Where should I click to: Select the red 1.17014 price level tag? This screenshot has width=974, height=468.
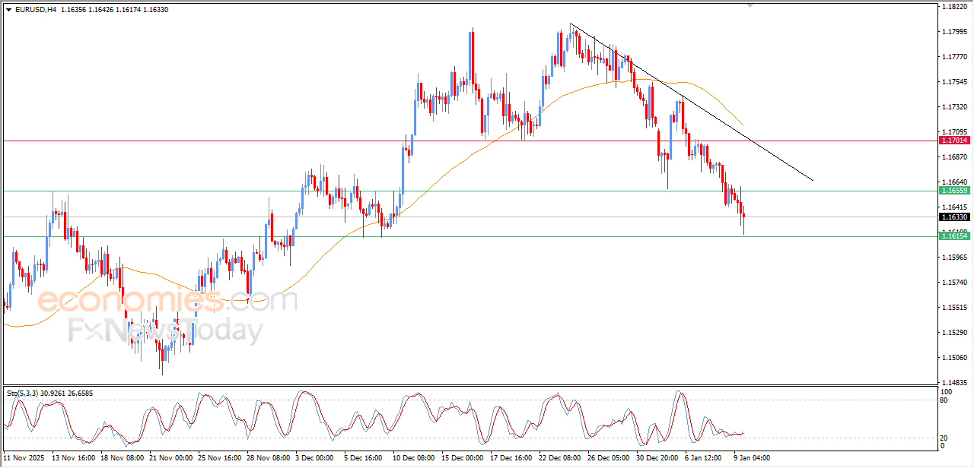(954, 141)
